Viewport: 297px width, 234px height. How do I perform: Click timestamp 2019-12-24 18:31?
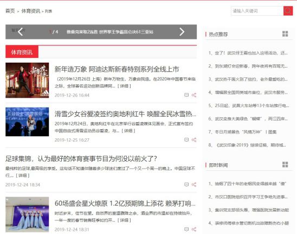(x=72, y=230)
